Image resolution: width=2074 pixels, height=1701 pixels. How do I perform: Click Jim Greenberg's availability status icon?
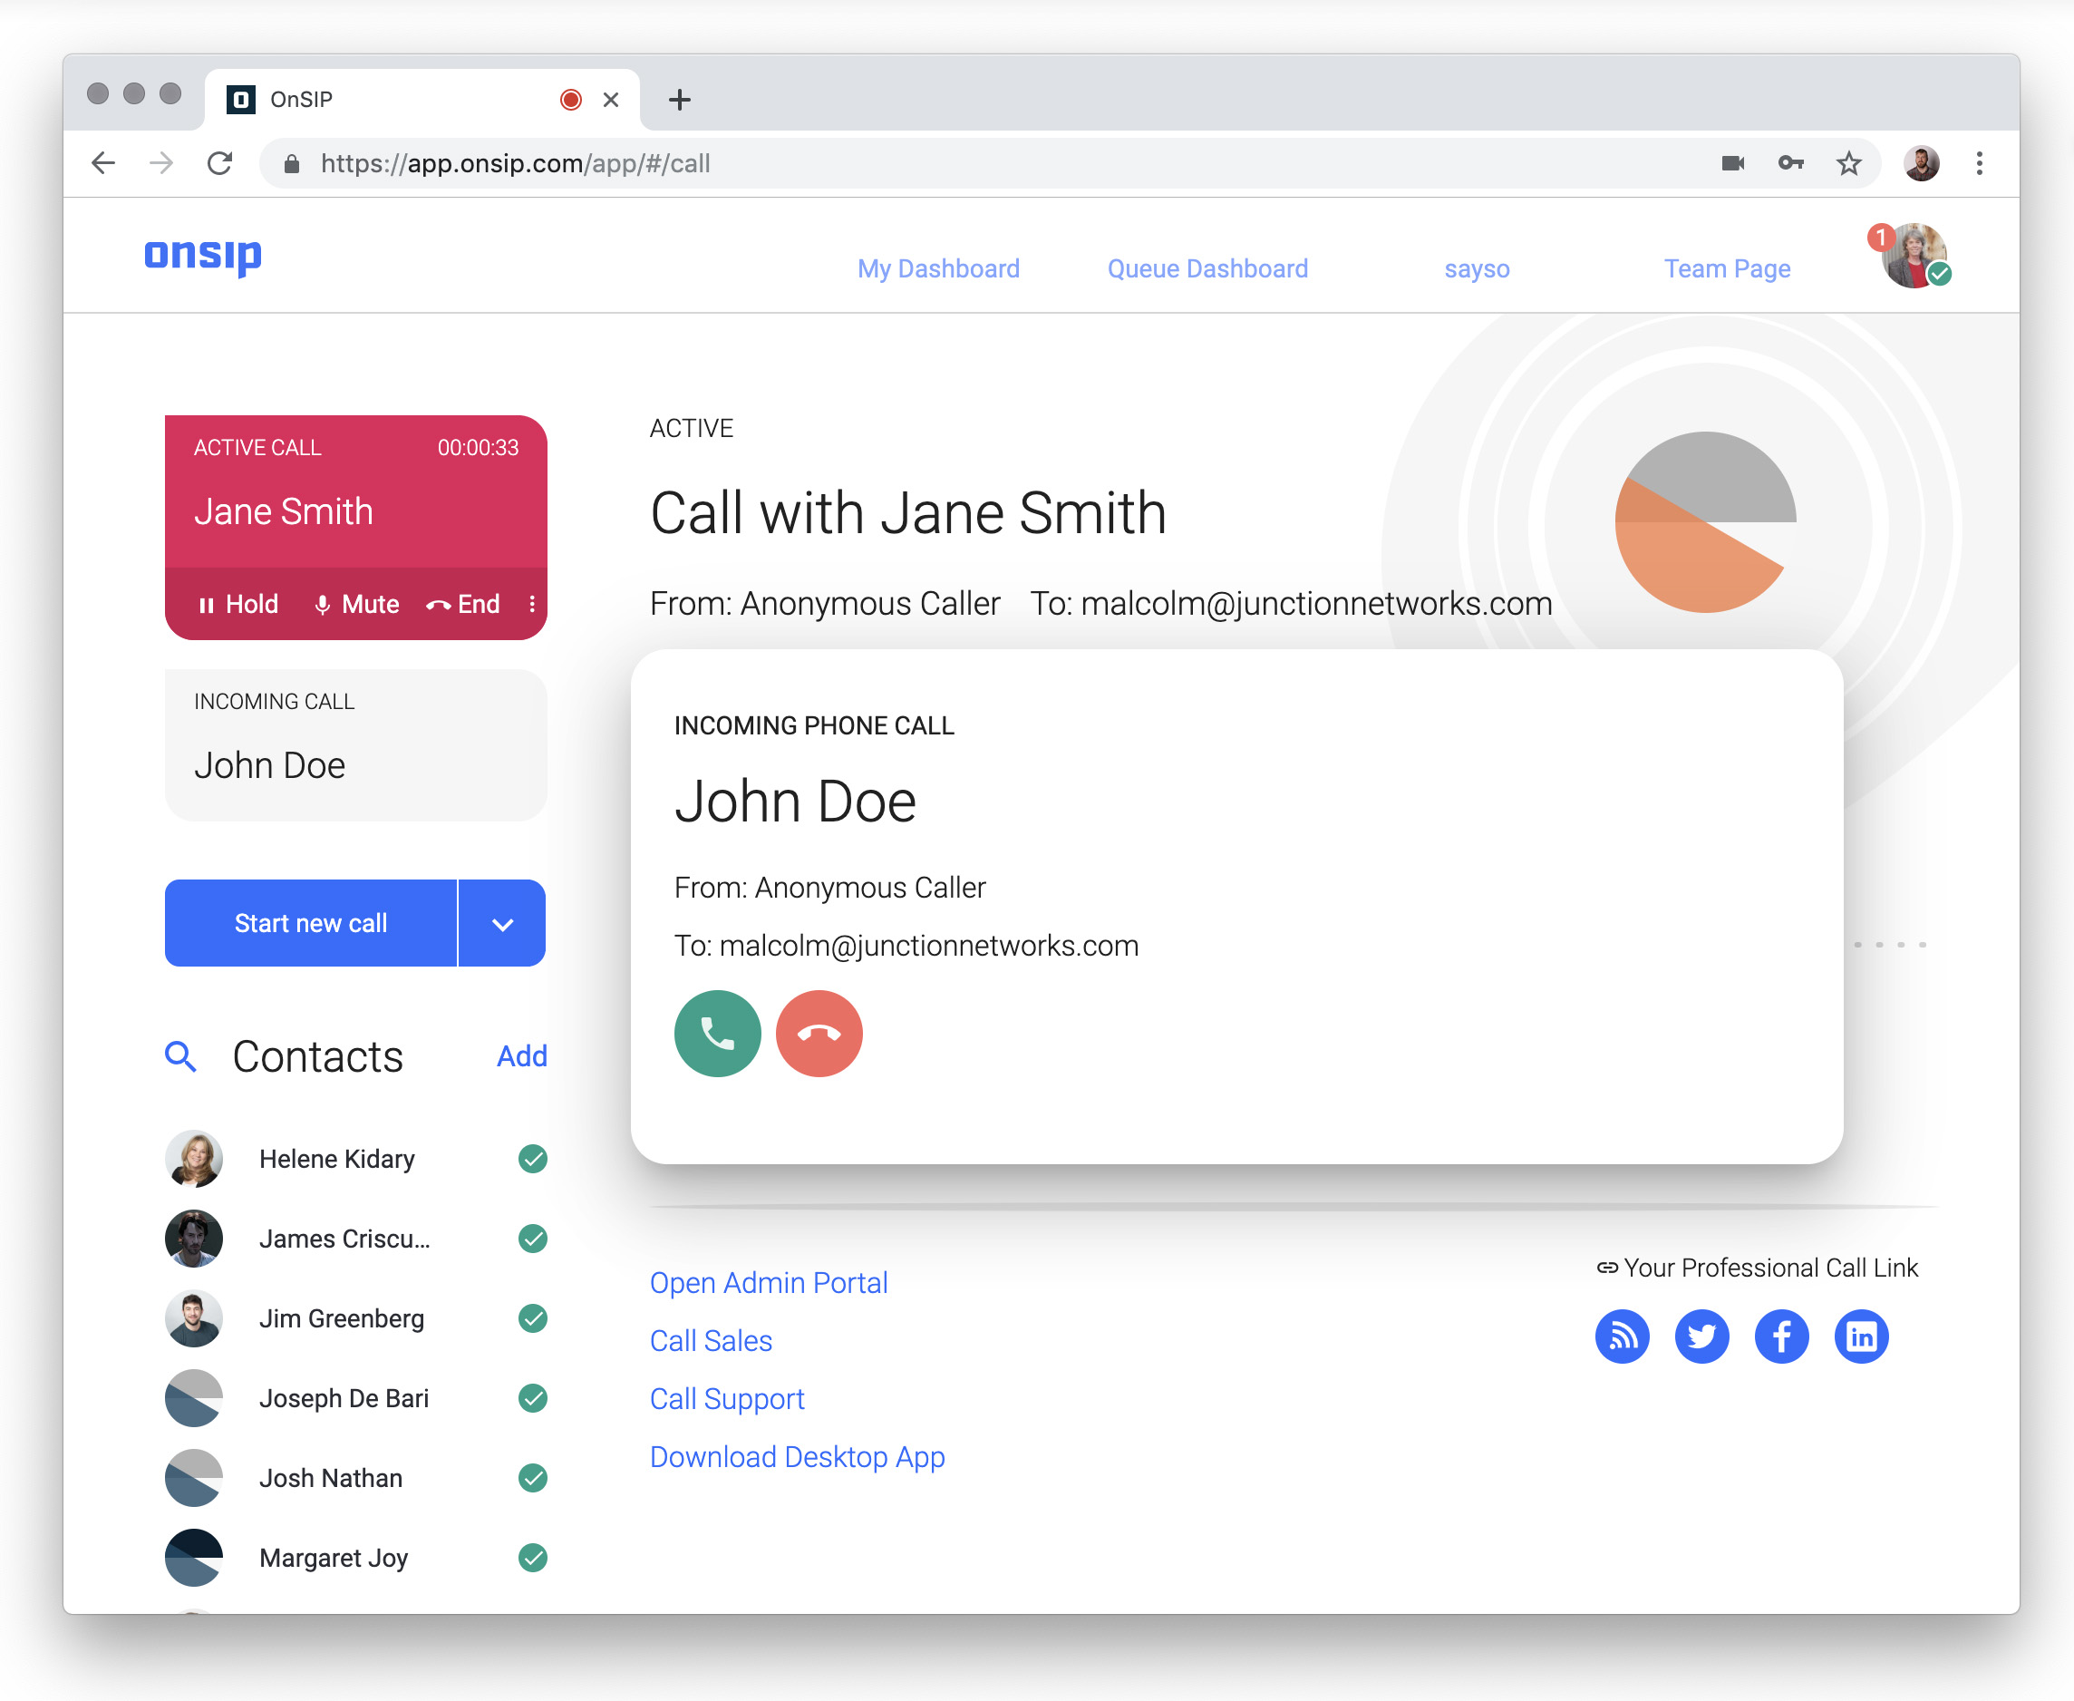[533, 1319]
